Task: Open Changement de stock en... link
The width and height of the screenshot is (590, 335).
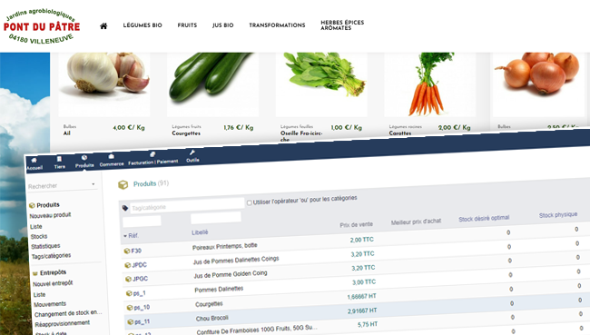Action: click(68, 313)
